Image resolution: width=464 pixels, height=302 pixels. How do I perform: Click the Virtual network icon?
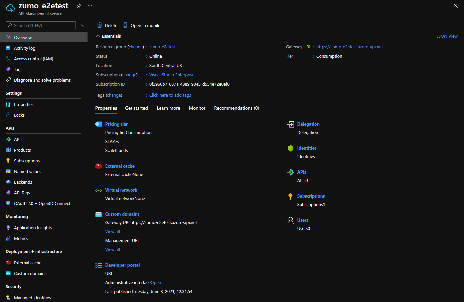pos(99,190)
